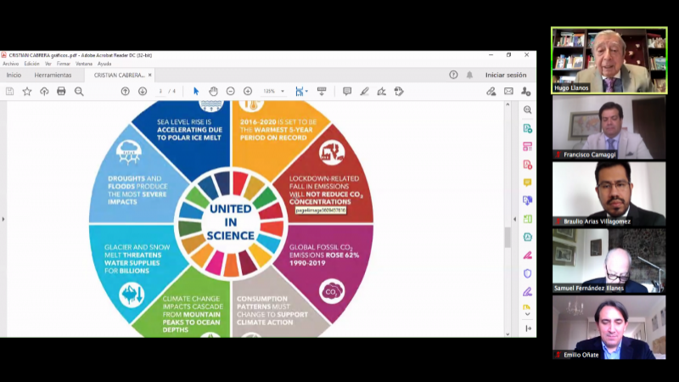The image size is (679, 382).
Task: Click the cloud upload icon
Action: coord(44,92)
